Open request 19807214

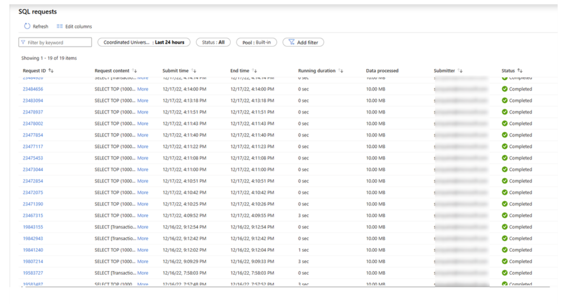(x=33, y=261)
